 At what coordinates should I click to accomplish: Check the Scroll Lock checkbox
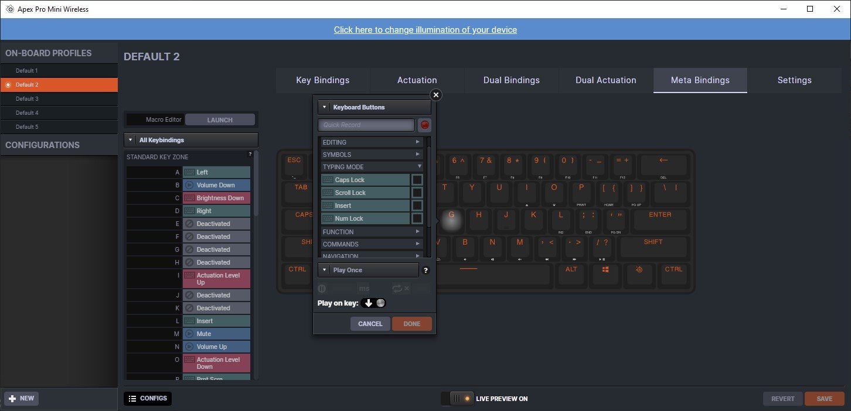coord(417,193)
